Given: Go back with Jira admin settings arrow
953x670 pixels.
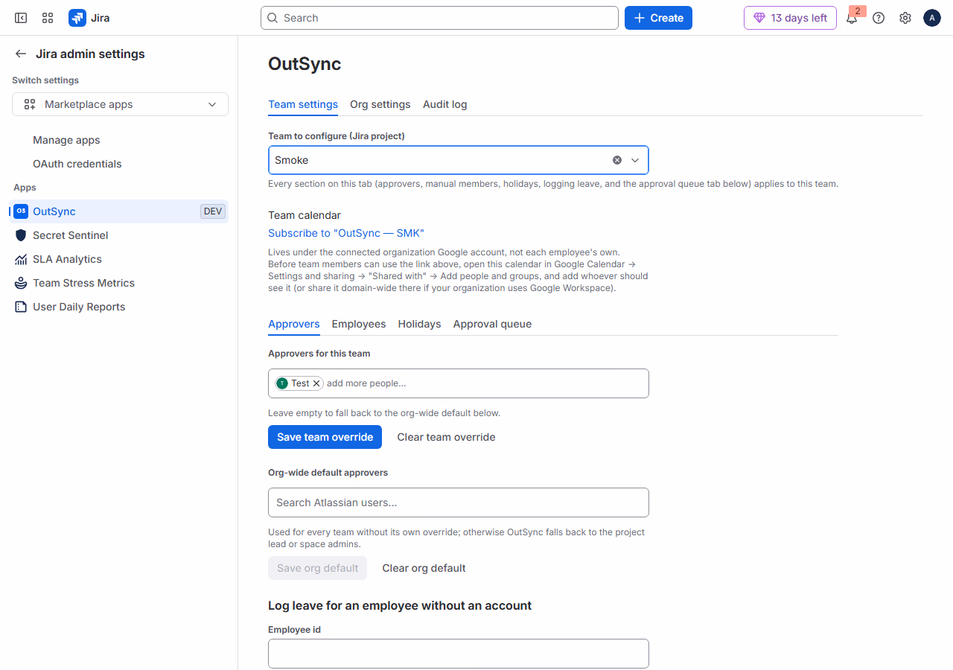Looking at the screenshot, I should coord(21,54).
